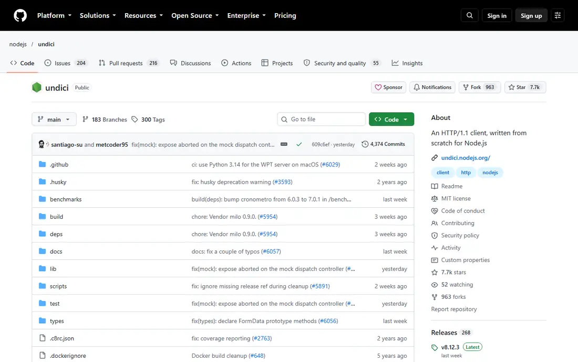578x362 pixels.
Task: Click the green commit status checkmark
Action: [x=299, y=144]
